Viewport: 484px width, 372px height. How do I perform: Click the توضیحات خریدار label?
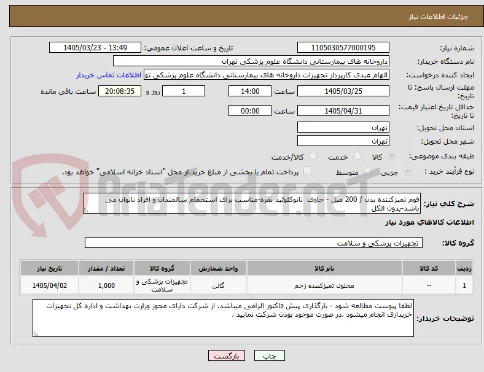coord(445,319)
